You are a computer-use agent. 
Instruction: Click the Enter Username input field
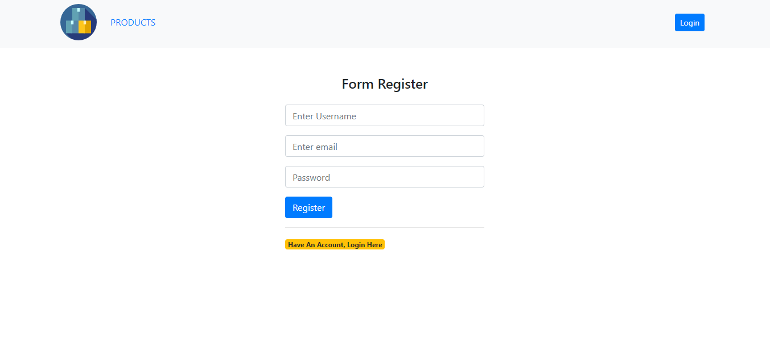click(384, 115)
